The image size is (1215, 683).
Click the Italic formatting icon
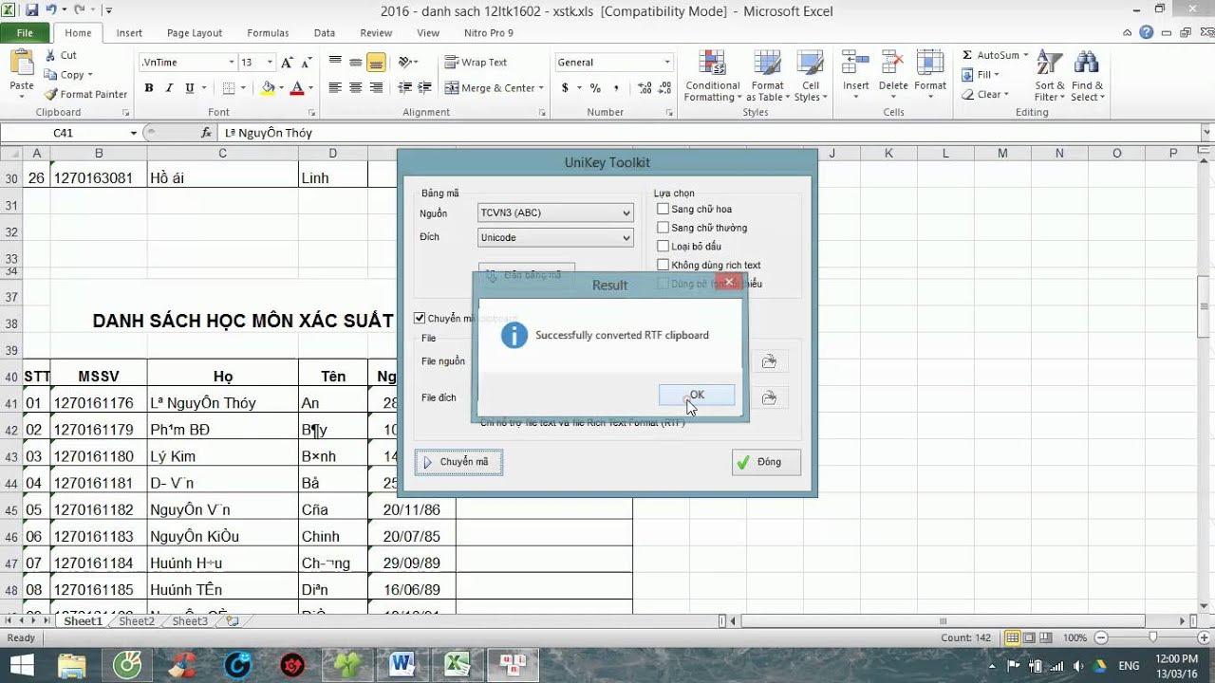click(x=169, y=88)
